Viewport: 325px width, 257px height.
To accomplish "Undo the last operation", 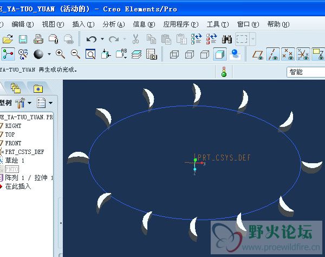I will (92, 39).
